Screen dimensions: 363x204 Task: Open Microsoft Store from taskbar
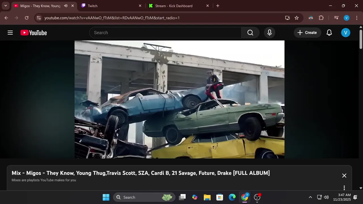220,197
